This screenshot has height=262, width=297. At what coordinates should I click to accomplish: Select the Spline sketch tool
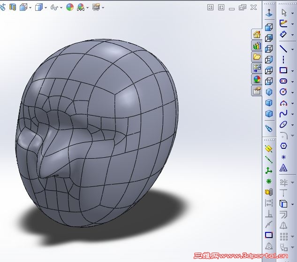click(283, 114)
